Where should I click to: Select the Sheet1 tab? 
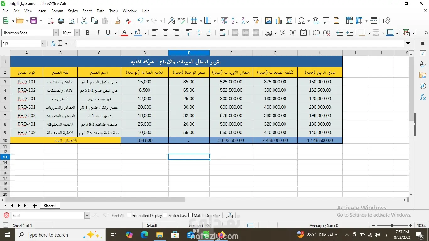[50, 206]
